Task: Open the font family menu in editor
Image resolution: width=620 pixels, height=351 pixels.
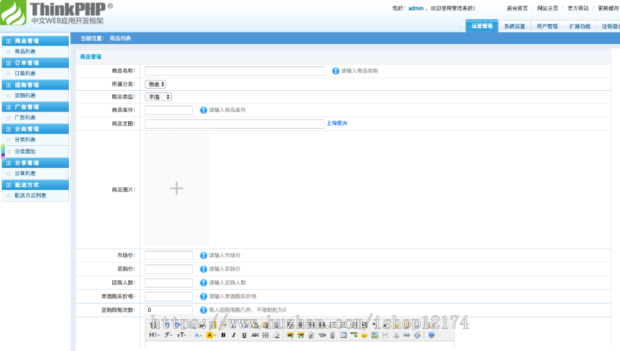Action: coord(168,335)
